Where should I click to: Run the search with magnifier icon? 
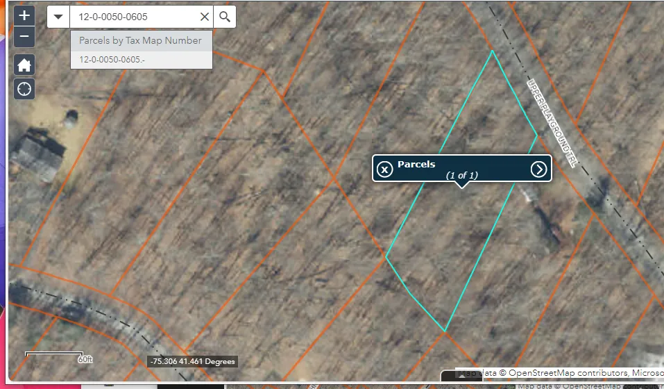pos(224,17)
